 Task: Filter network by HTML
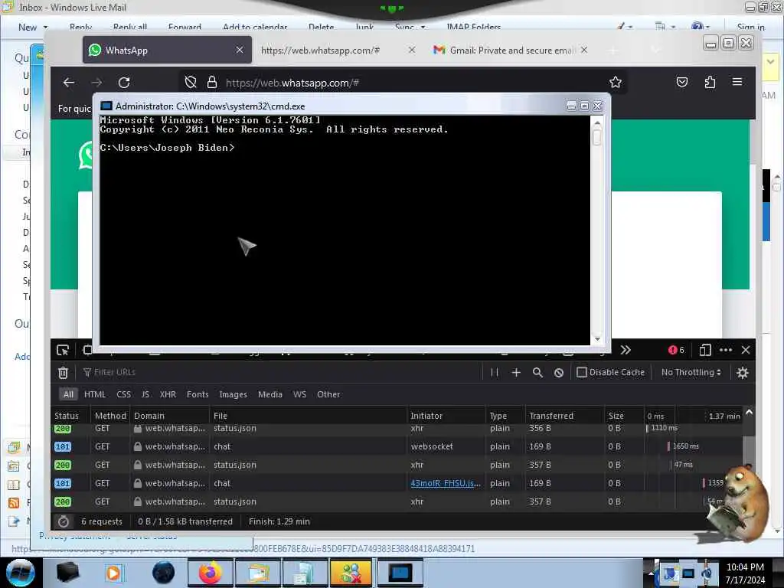pyautogui.click(x=95, y=394)
